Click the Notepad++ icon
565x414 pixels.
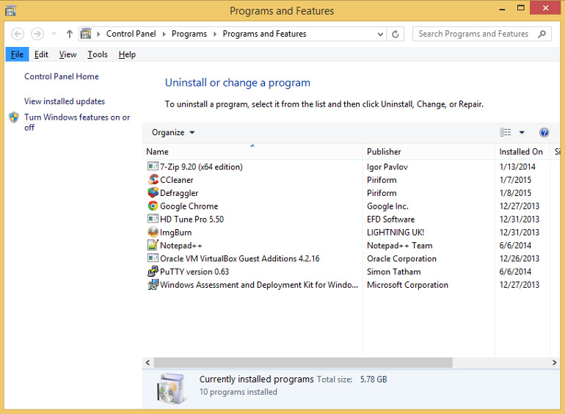pos(153,245)
